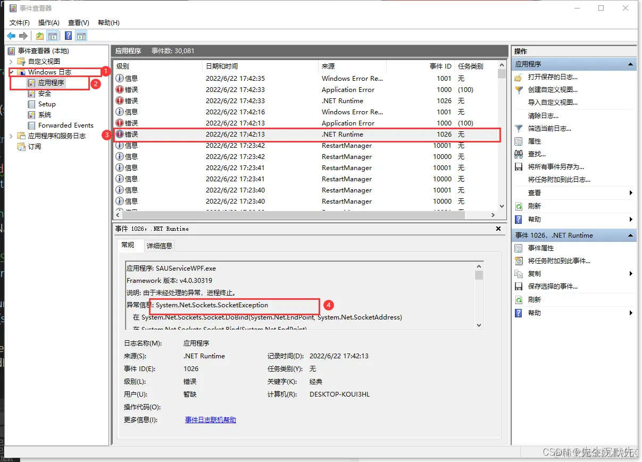Click event list horizontal scrollbar right arrow
This screenshot has width=642, height=462.
(493, 215)
